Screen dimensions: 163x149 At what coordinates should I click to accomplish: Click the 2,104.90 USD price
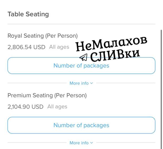(26, 107)
